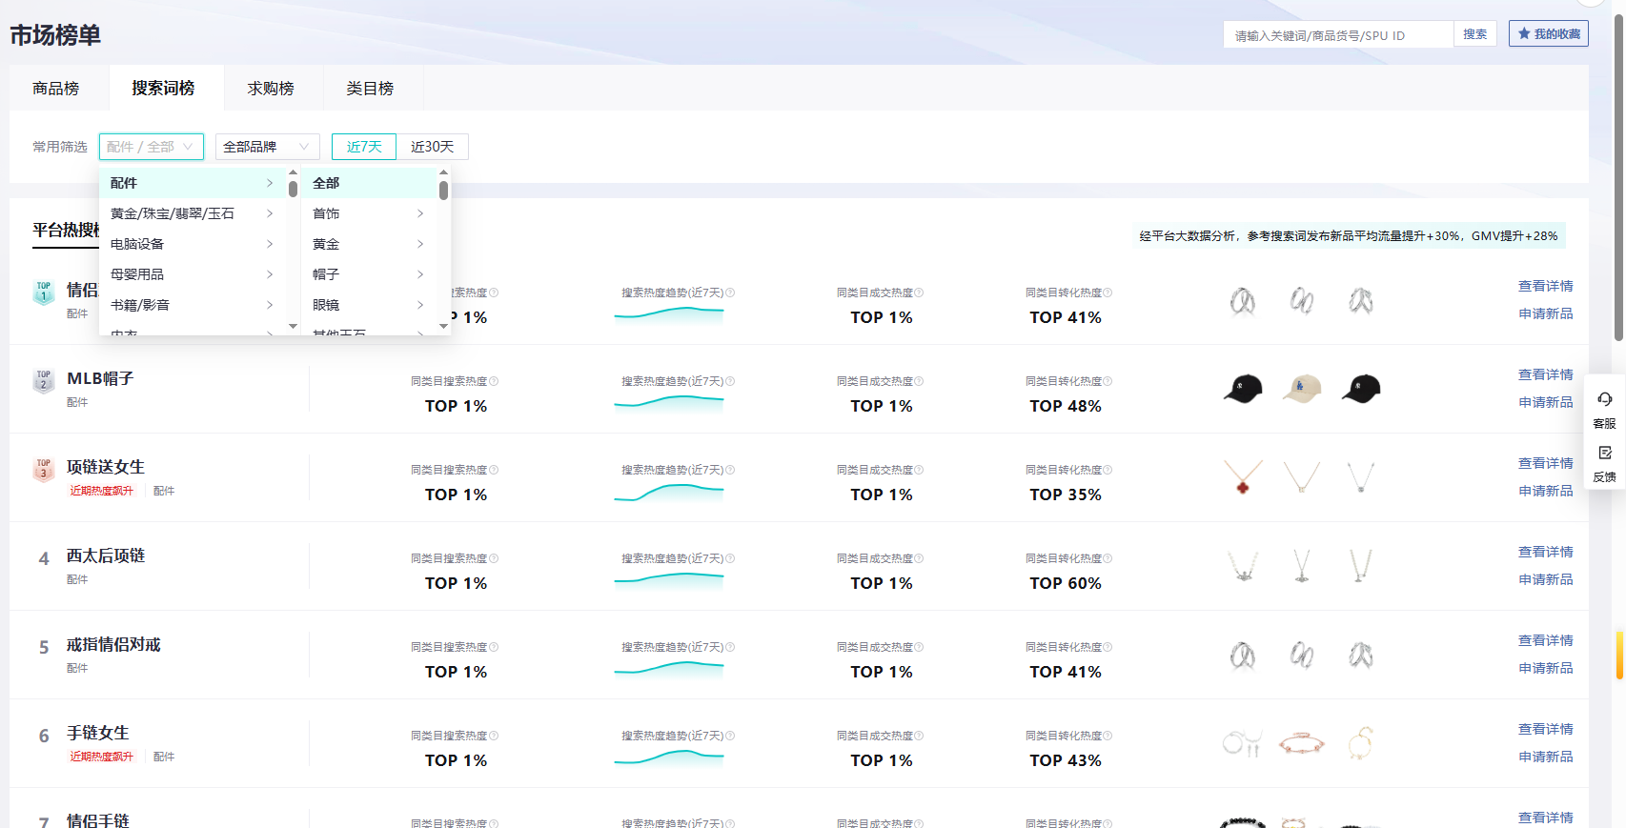Viewport: 1626px width, 828px height.
Task: Select the 近7天 time range toggle
Action: pyautogui.click(x=363, y=147)
